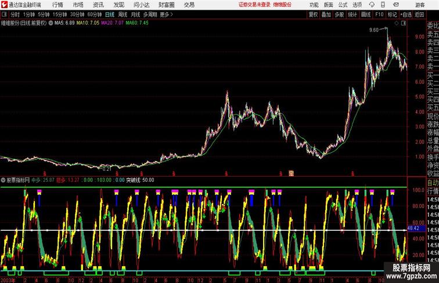Click the MA20: 7.07 indicator value

click(112, 23)
